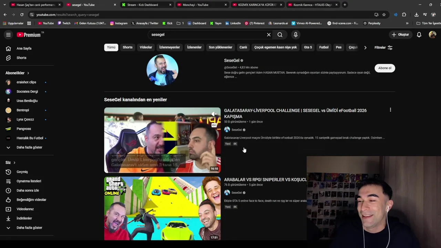Click the Abone ol subscribe button
The image size is (441, 248).
(385, 68)
